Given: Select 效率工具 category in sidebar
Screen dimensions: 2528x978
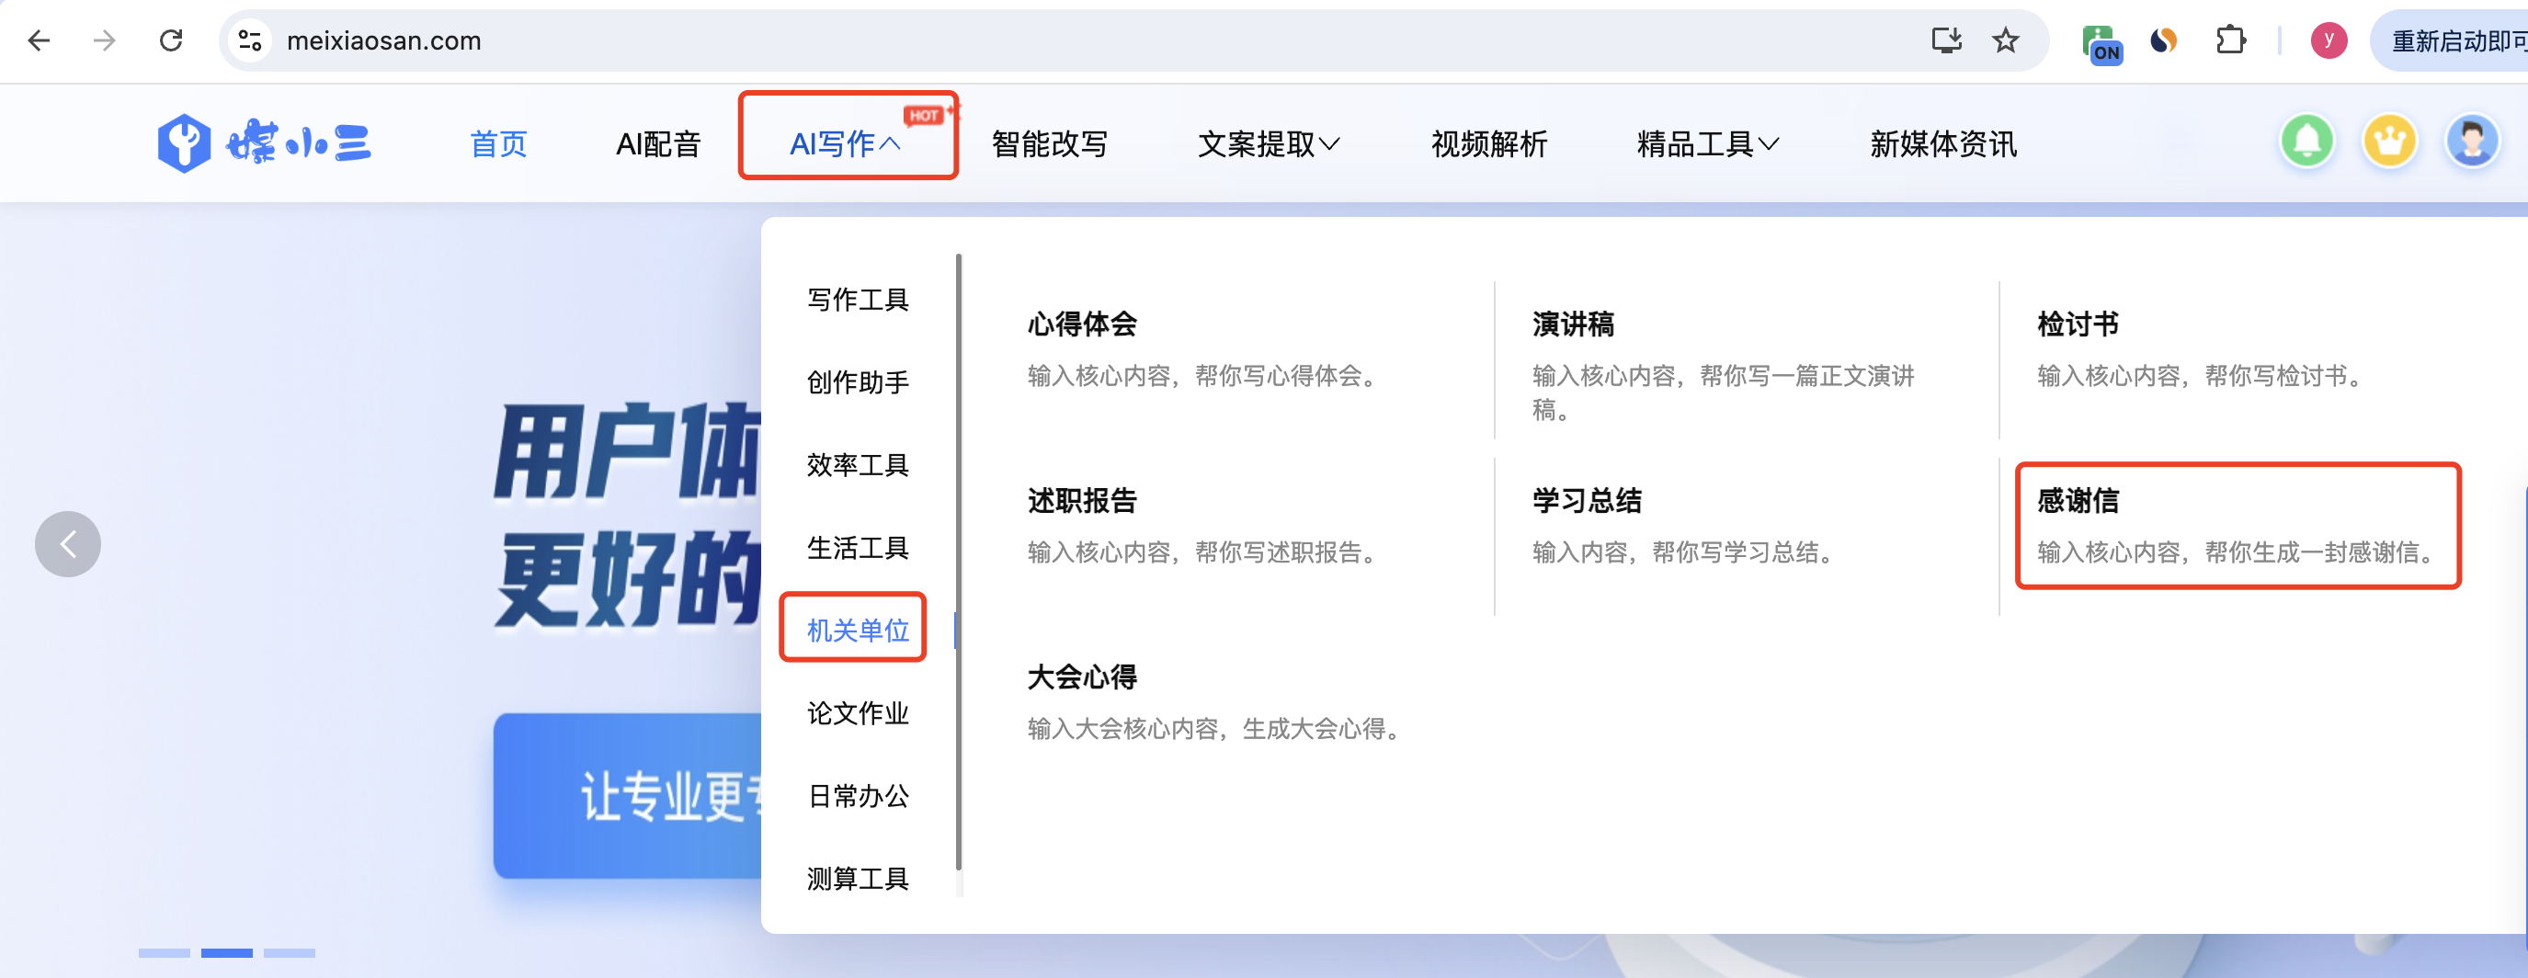Looking at the screenshot, I should tap(858, 464).
